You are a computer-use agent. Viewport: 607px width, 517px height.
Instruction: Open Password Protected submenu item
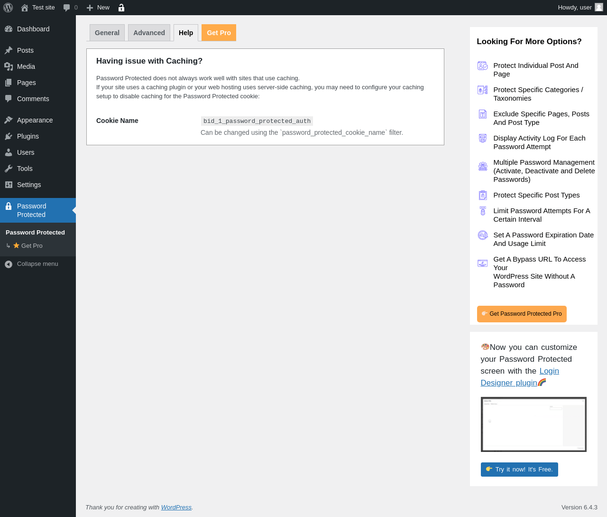35,232
